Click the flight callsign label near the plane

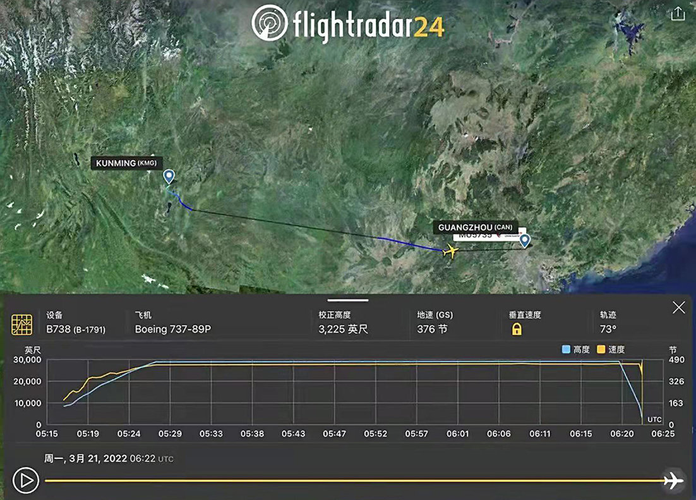point(486,236)
